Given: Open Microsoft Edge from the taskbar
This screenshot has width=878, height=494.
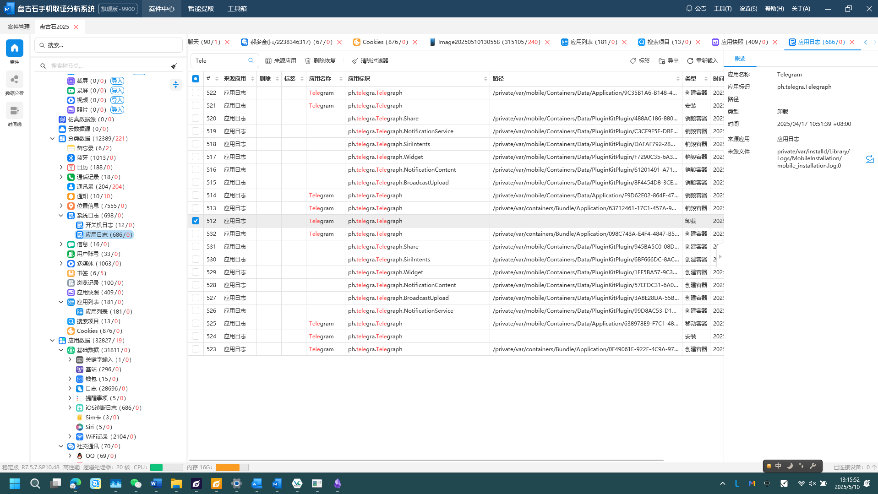Looking at the screenshot, I should point(76,483).
